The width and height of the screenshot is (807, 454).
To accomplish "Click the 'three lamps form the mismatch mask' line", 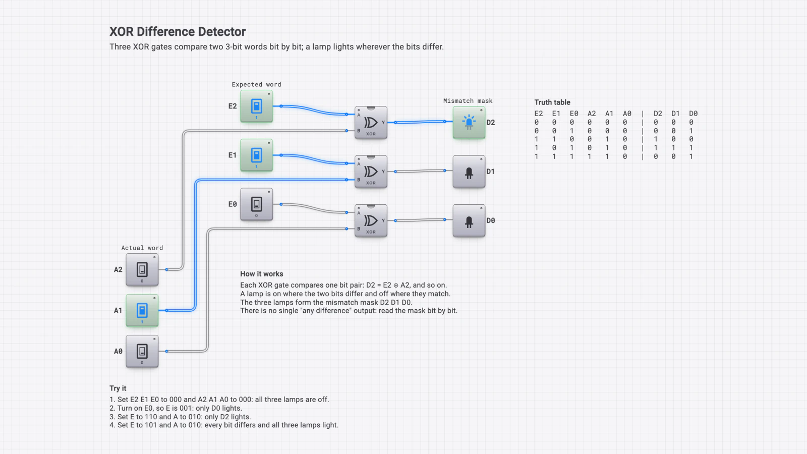I will (326, 303).
